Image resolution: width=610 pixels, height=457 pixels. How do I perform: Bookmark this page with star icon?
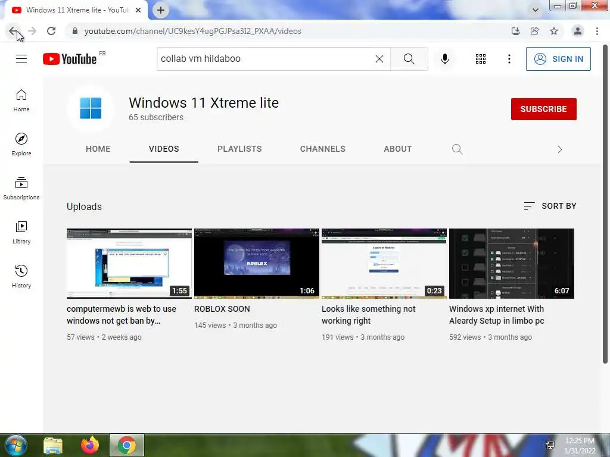(554, 31)
